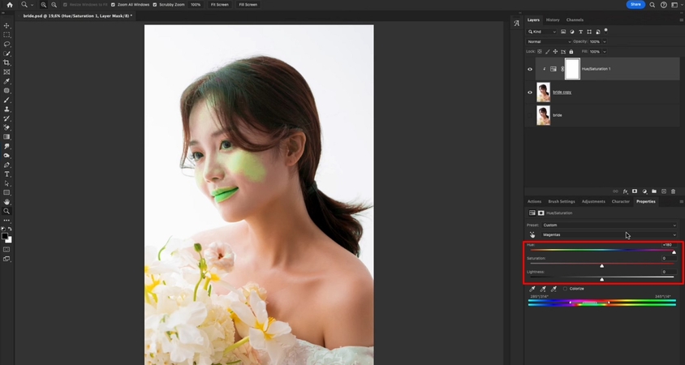Click the Fit Screen button
The width and height of the screenshot is (685, 365).
[x=219, y=5]
